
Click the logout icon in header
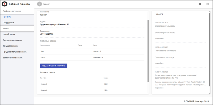click(x=208, y=4)
